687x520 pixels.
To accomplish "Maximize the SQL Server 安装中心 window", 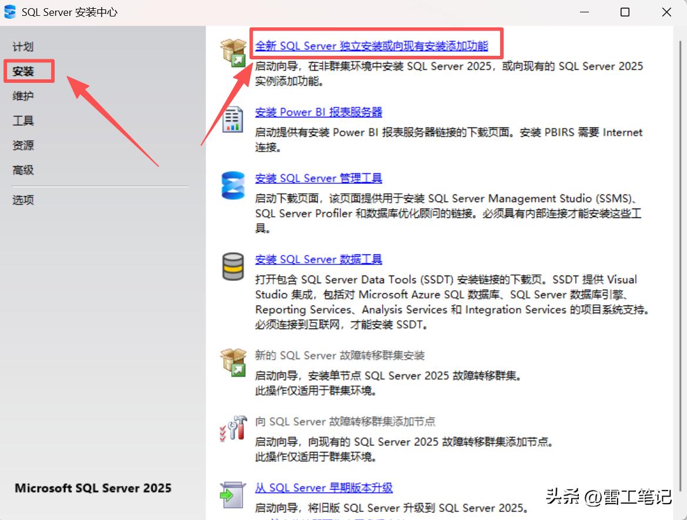I will pyautogui.click(x=625, y=12).
